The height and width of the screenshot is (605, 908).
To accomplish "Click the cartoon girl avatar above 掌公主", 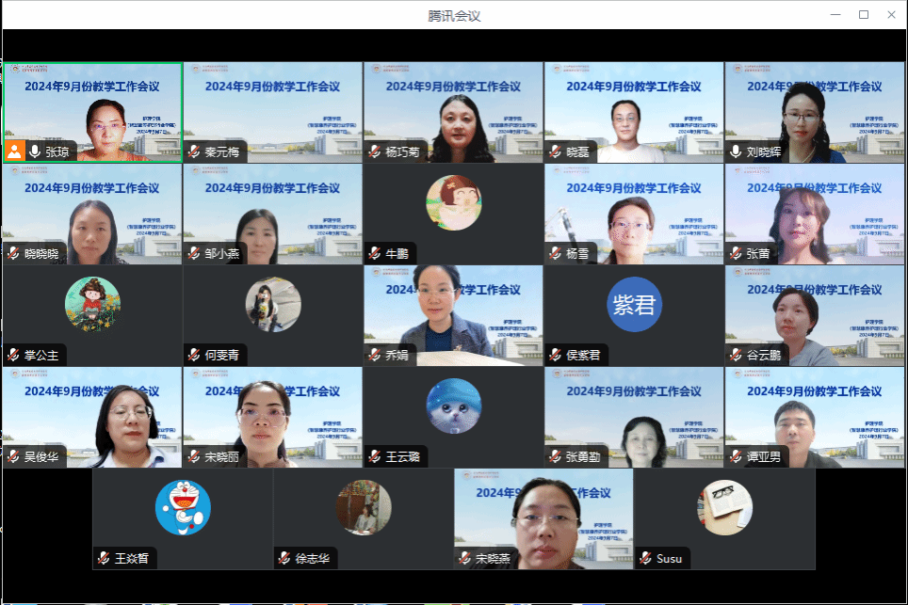I will coord(92,305).
